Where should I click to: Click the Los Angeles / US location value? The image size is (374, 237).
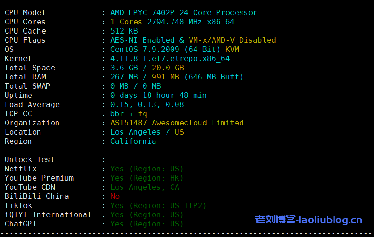coord(147,132)
